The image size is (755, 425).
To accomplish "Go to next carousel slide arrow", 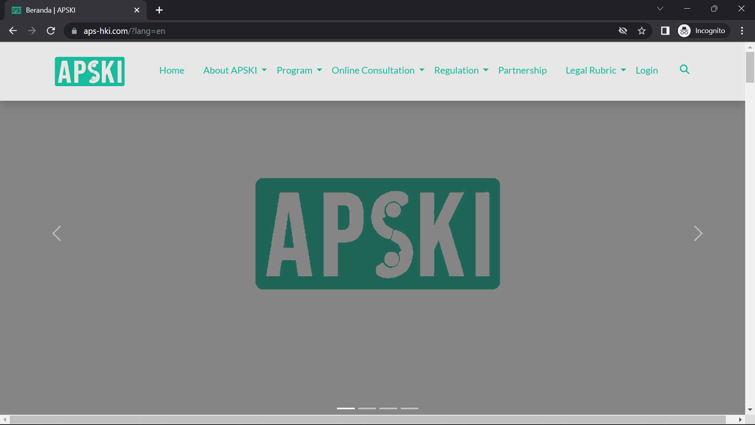I will coord(698,233).
